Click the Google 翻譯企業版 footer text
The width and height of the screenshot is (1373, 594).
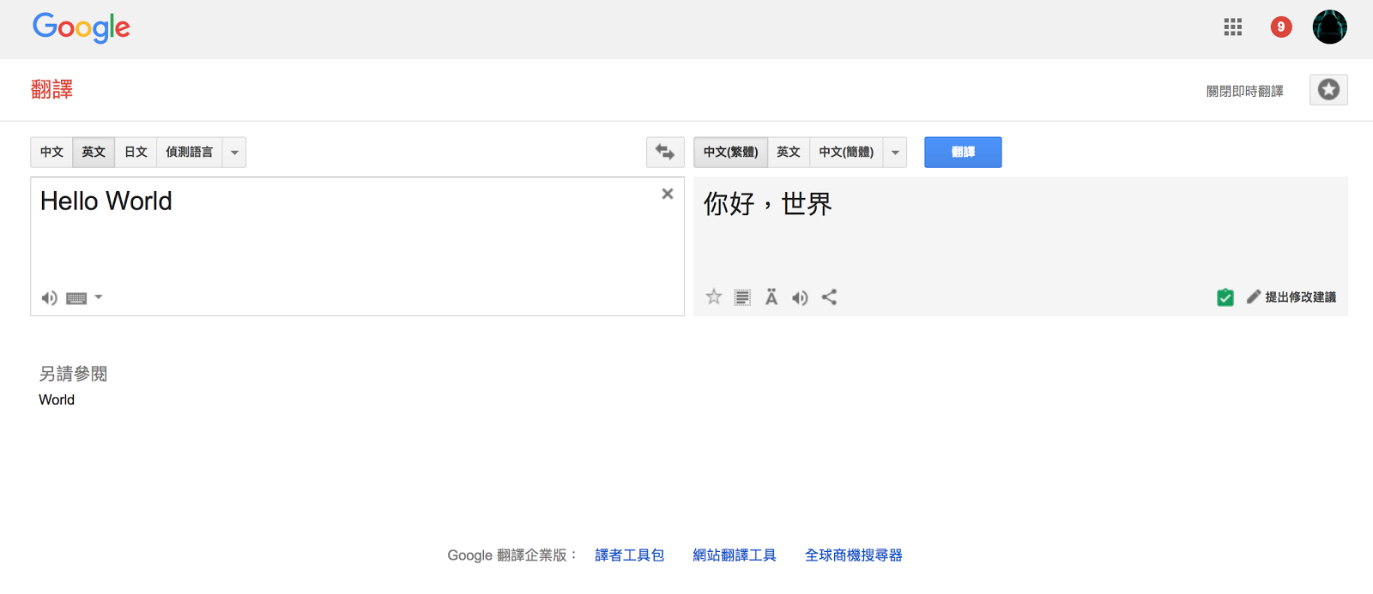click(511, 555)
